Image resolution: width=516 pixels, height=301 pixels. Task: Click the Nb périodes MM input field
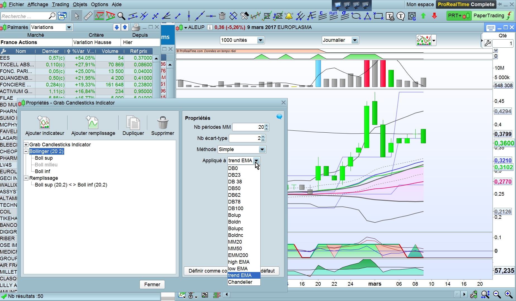(x=248, y=127)
